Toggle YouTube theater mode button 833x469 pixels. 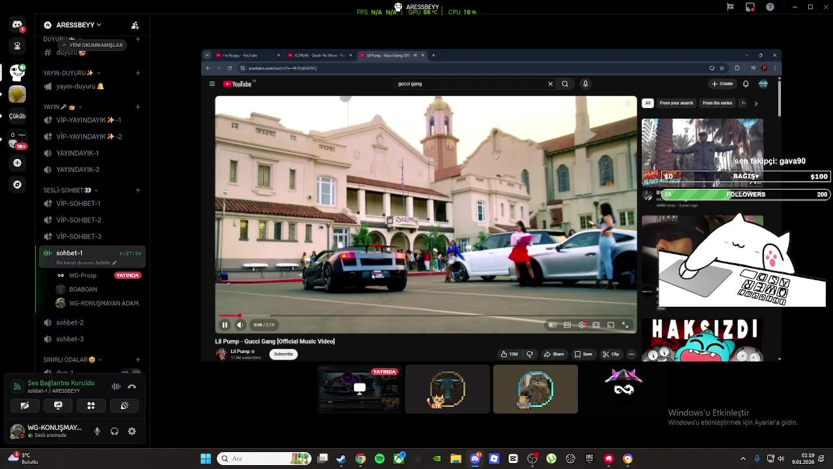tap(596, 324)
